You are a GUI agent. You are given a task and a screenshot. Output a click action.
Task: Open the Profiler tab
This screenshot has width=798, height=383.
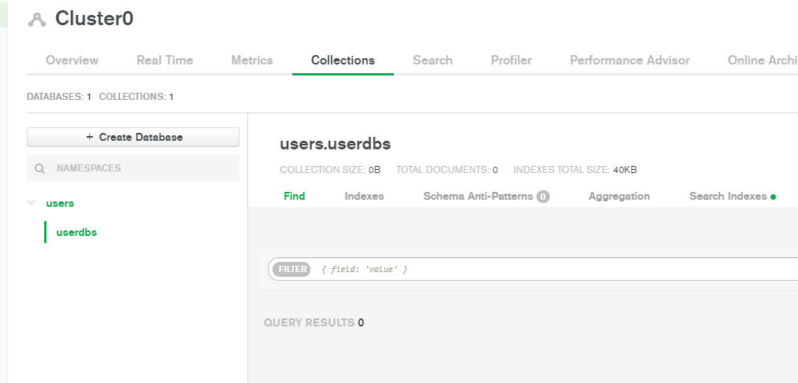tap(511, 61)
